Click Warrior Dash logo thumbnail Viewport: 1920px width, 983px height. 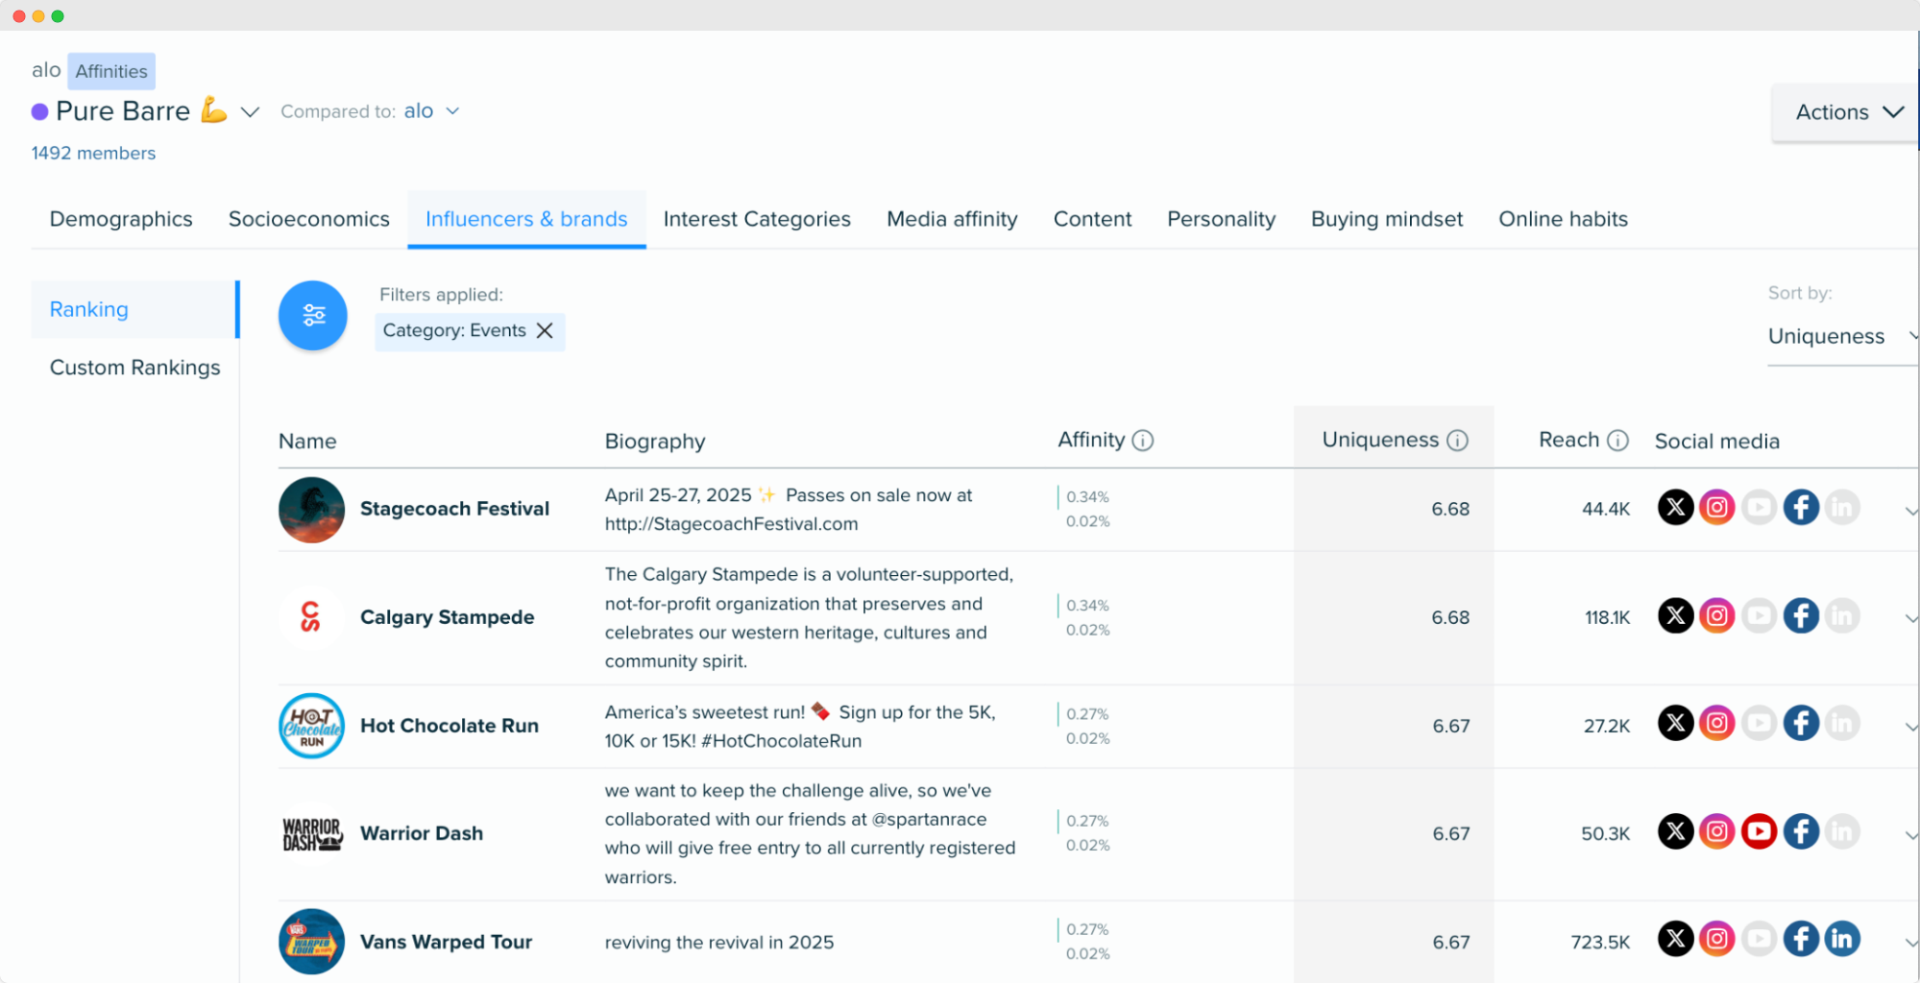[311, 833]
